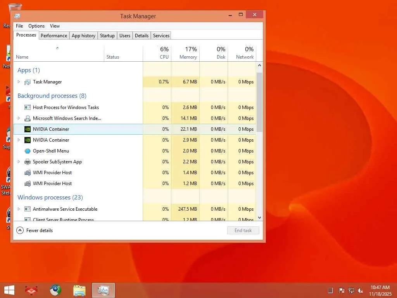Image resolution: width=397 pixels, height=298 pixels.
Task: Click the "Windows processes (23)" group heading
Action: pyautogui.click(x=50, y=198)
